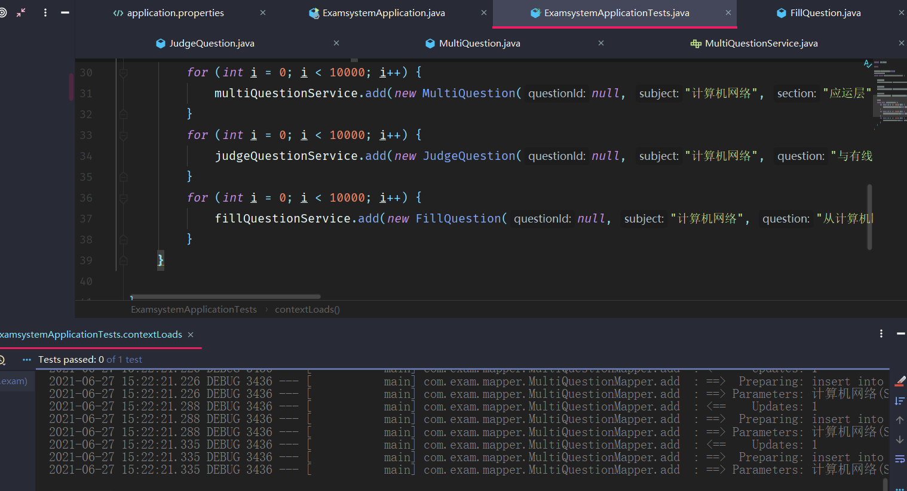Click the down arrow in the console toolbar
This screenshot has width=907, height=491.
[900, 440]
